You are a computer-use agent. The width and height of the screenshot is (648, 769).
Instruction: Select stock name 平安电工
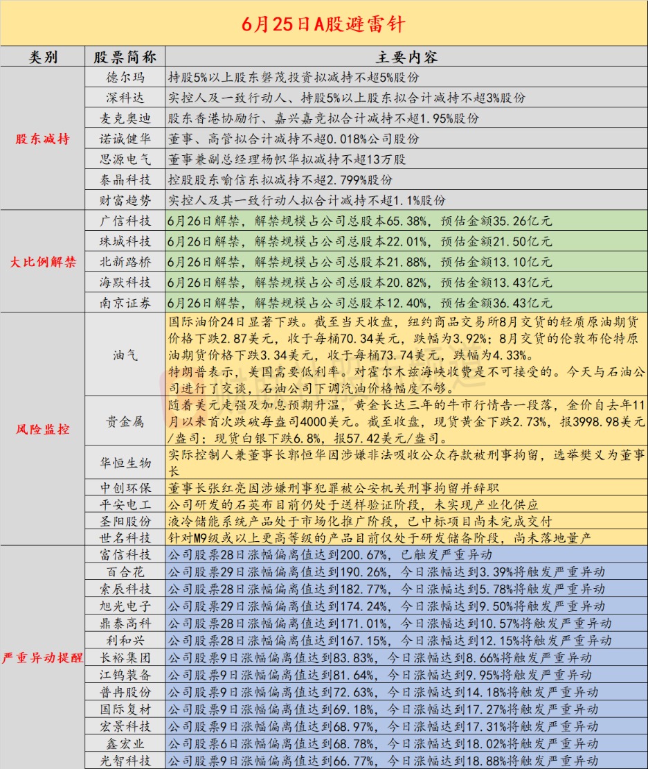(x=125, y=504)
